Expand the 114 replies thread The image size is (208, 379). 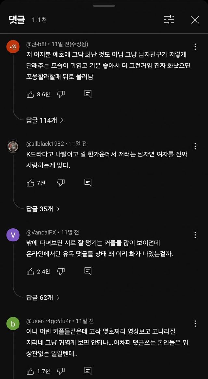45,120
